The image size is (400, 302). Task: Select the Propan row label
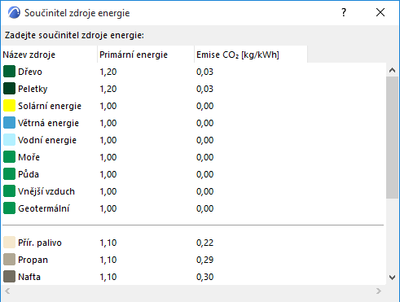tap(33, 260)
